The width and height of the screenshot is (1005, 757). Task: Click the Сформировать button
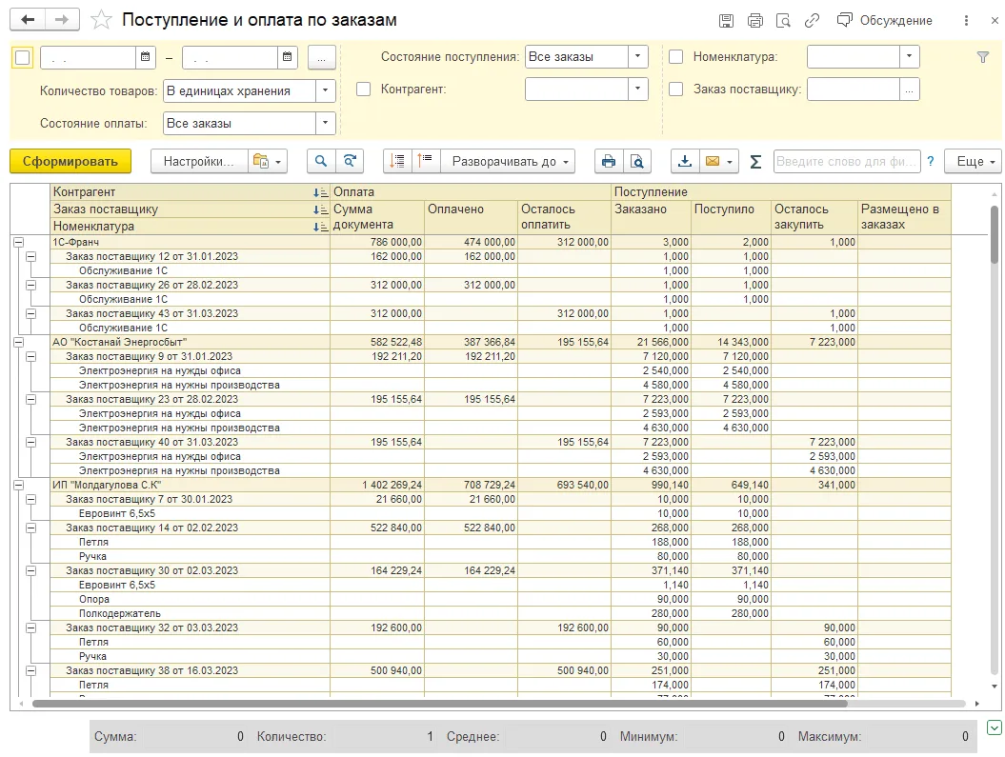coord(70,161)
